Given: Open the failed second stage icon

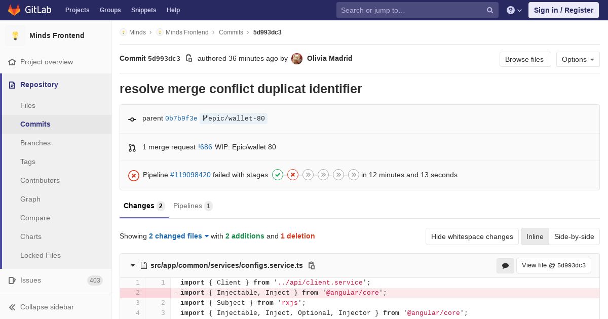Looking at the screenshot, I should click(293, 175).
